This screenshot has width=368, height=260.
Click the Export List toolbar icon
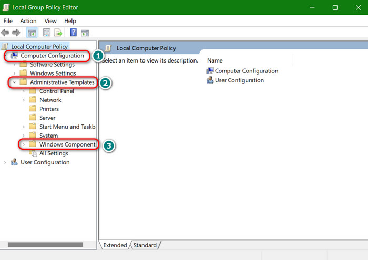click(58, 33)
